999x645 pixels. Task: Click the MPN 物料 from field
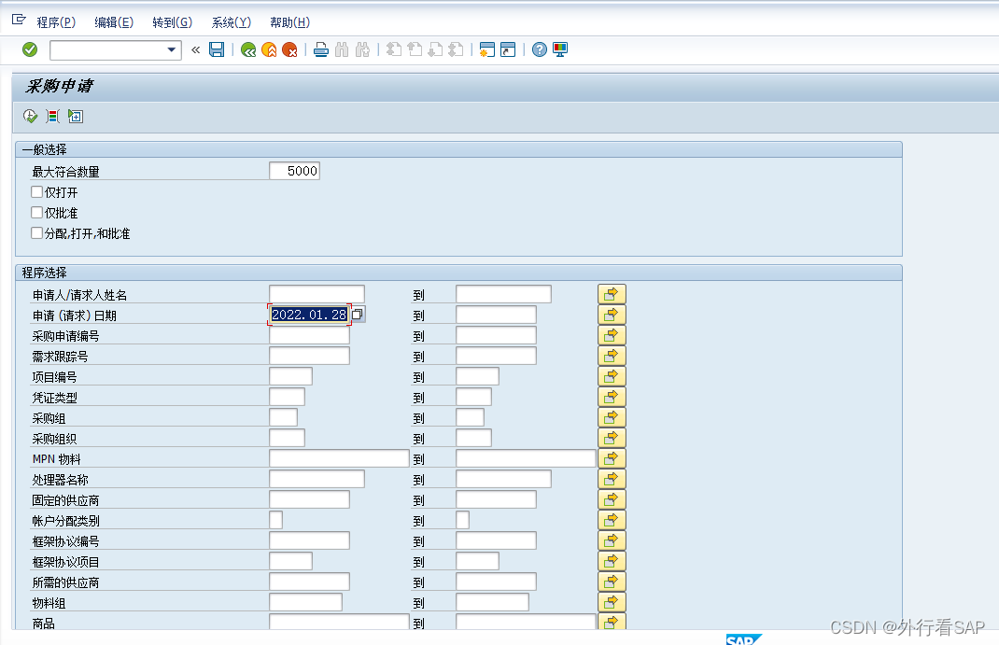tap(339, 458)
